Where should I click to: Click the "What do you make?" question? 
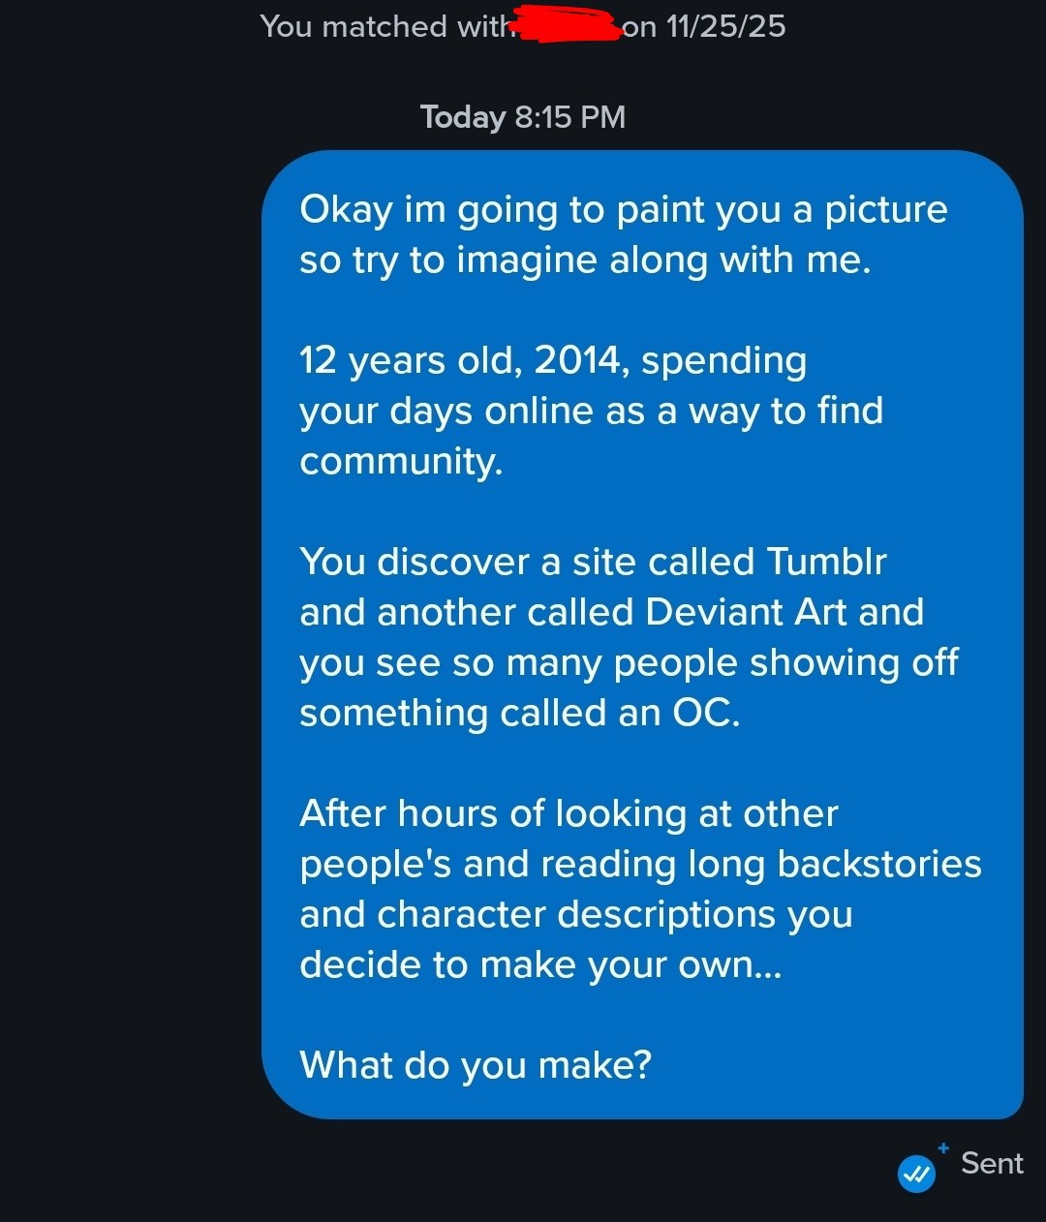(x=476, y=1065)
